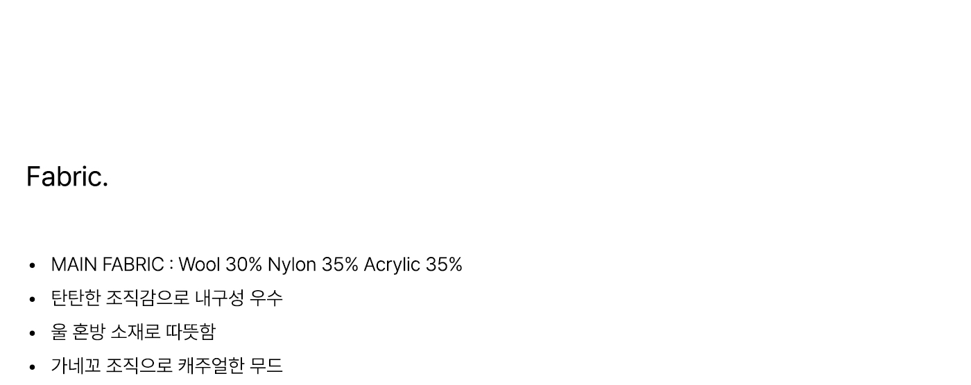Click the colon after MAIN FABRIC
The height and width of the screenshot is (385, 971).
171,265
